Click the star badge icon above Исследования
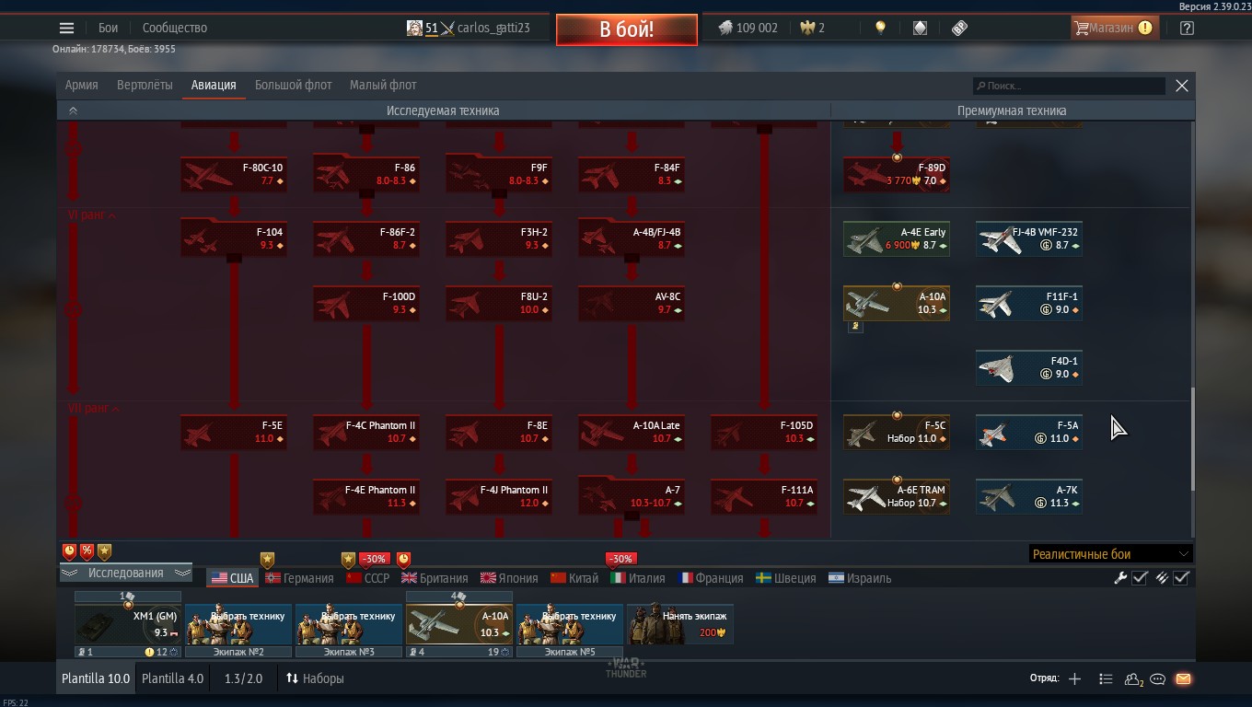 (x=104, y=551)
